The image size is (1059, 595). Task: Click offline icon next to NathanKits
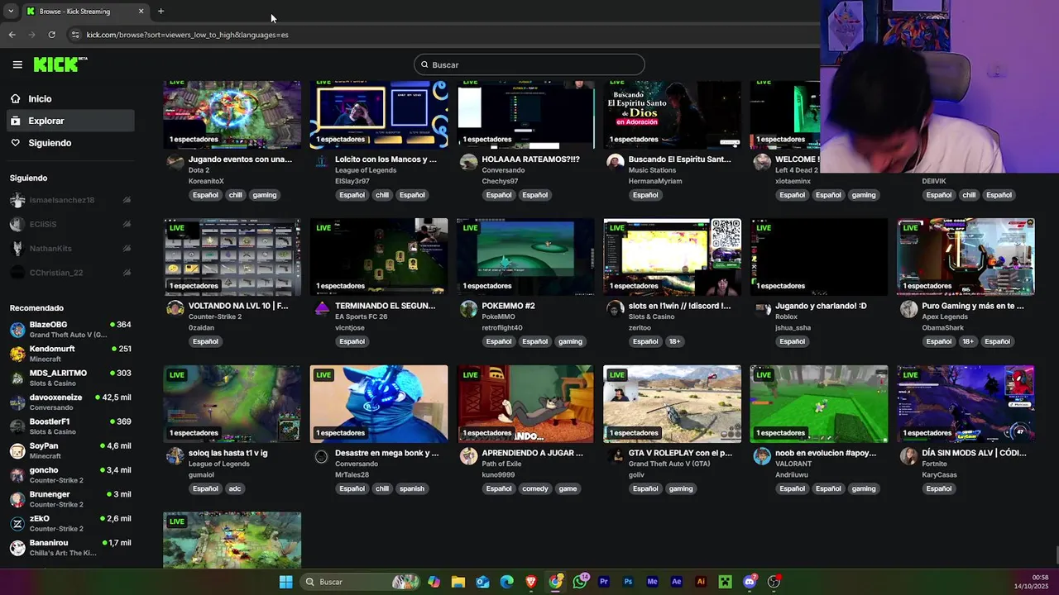tap(127, 248)
